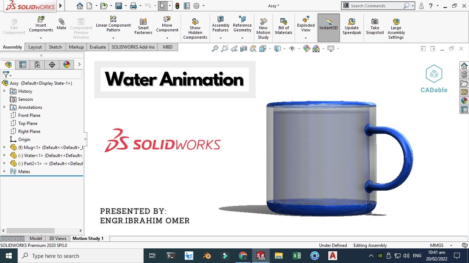This screenshot has height=263, width=469.
Task: Show more manager tabs chevron
Action: [79, 65]
